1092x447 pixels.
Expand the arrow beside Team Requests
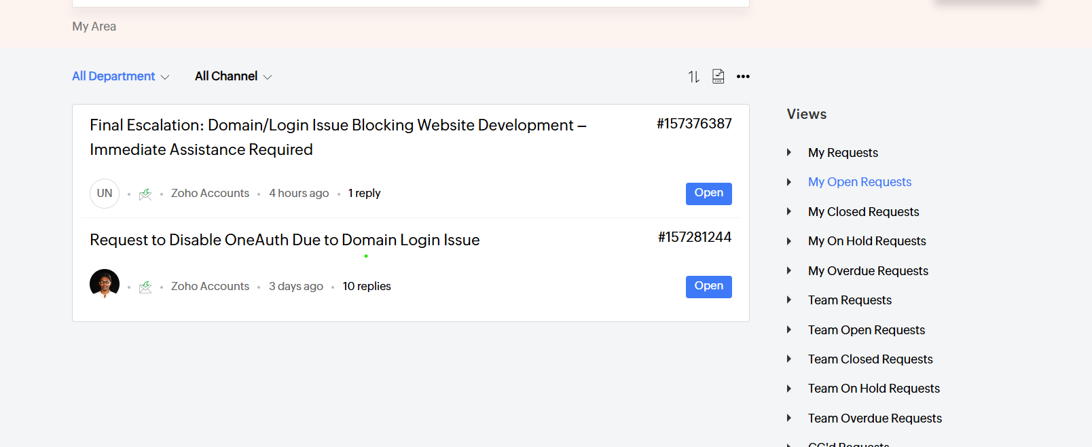tap(789, 300)
